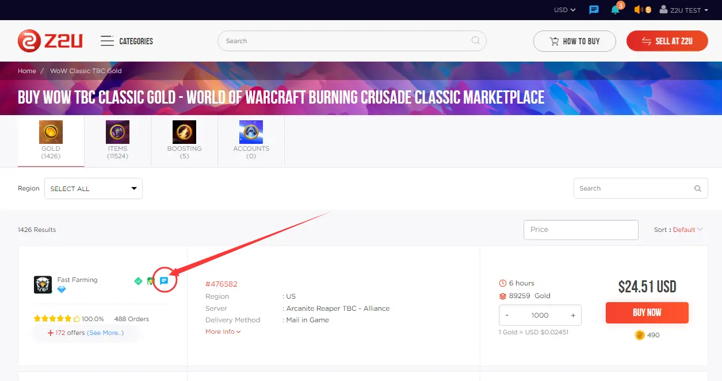Run search with the header magnifier icon
The width and height of the screenshot is (722, 381).
pyautogui.click(x=475, y=41)
